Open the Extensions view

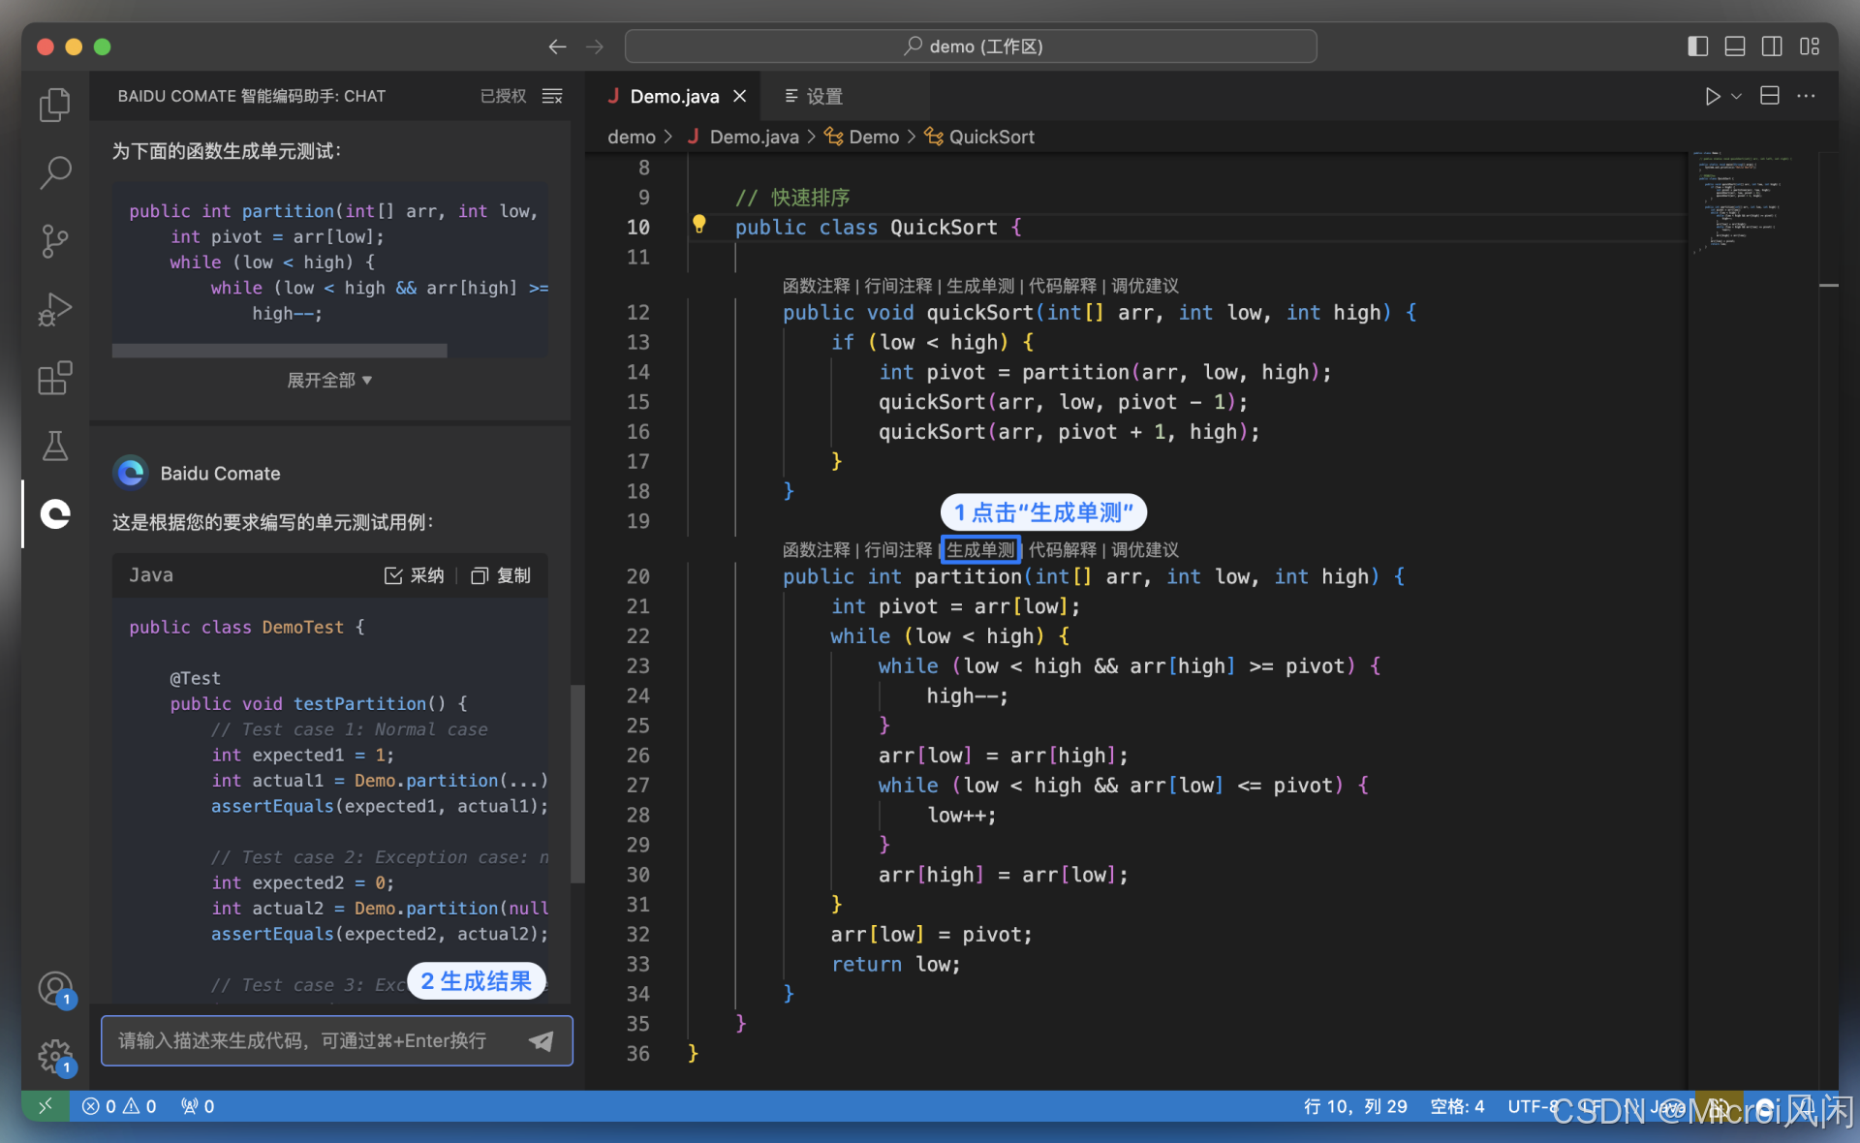click(x=54, y=378)
